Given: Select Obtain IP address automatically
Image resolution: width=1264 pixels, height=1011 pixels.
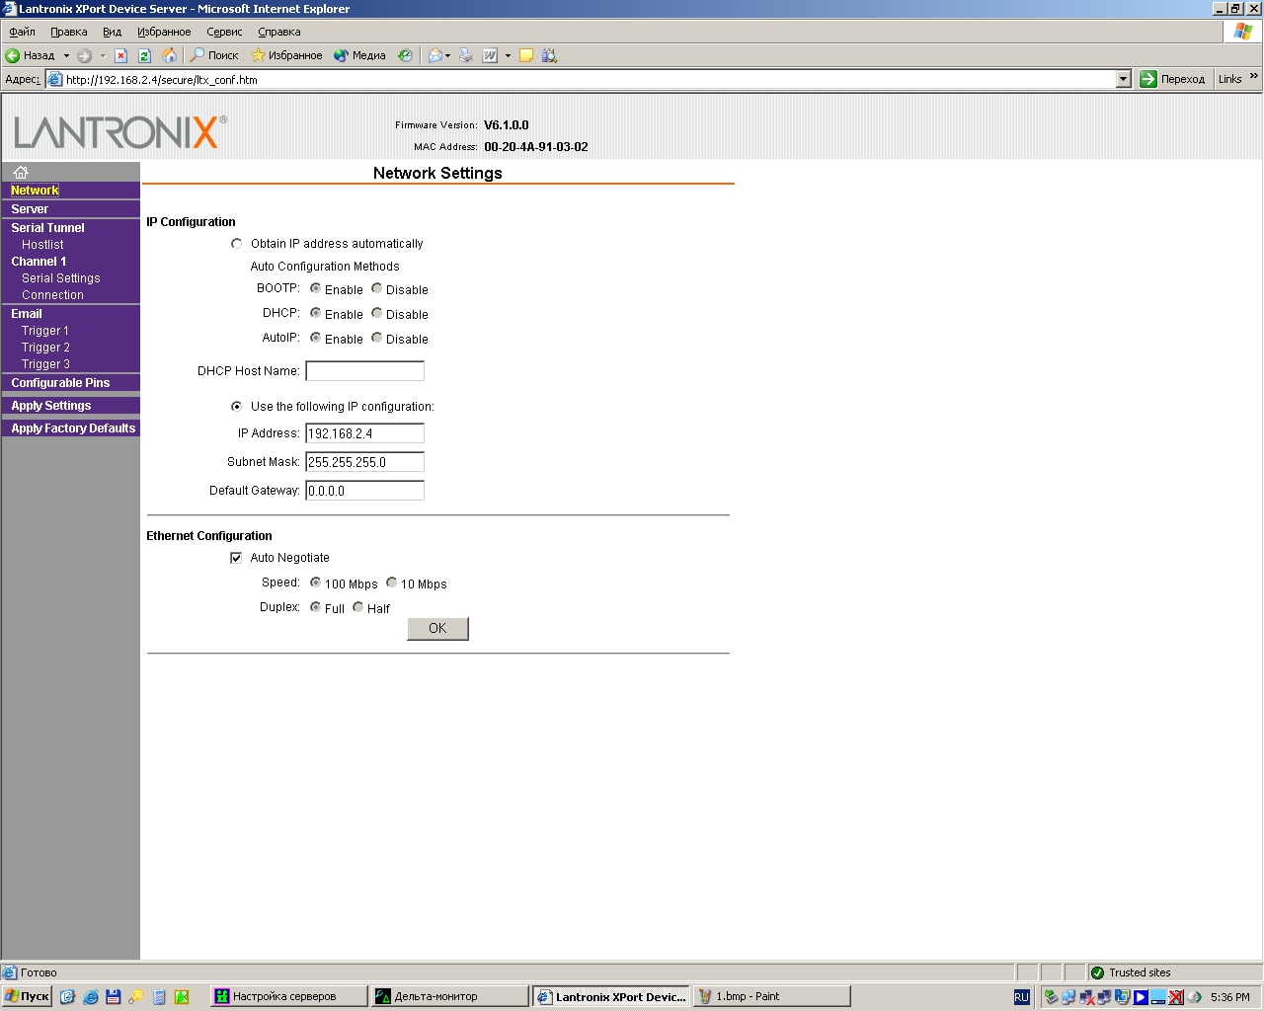Looking at the screenshot, I should [x=236, y=243].
